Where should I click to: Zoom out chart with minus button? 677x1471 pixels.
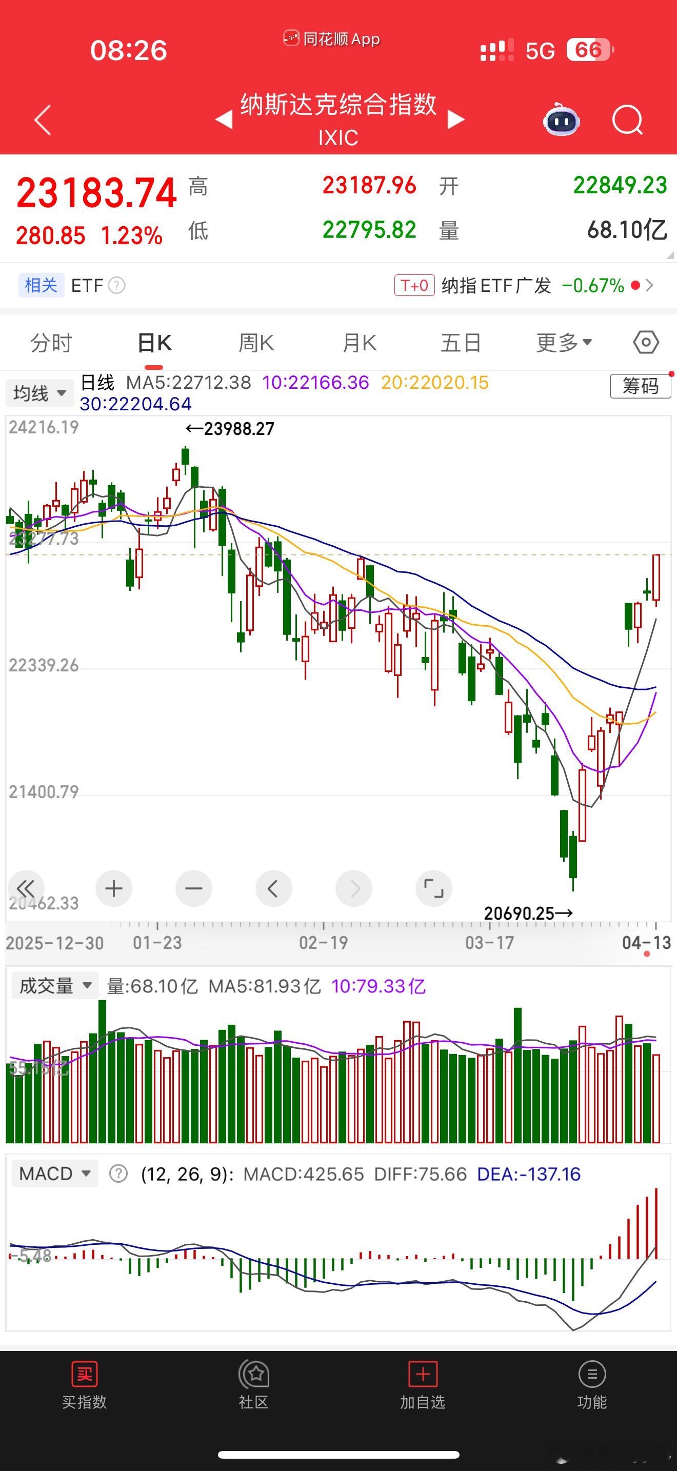point(193,888)
